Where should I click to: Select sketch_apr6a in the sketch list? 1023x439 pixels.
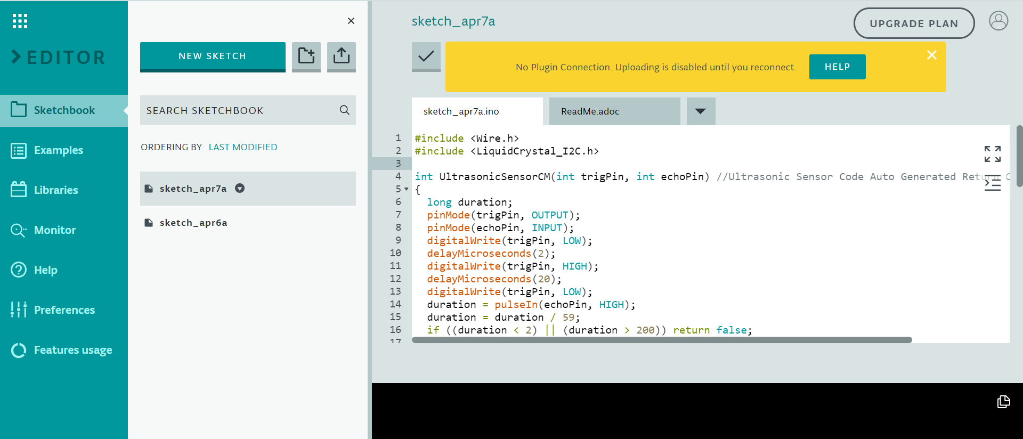pyautogui.click(x=248, y=223)
